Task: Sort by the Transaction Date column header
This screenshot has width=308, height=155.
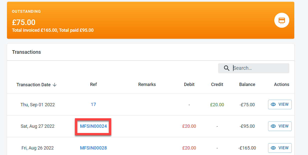Action: point(33,84)
